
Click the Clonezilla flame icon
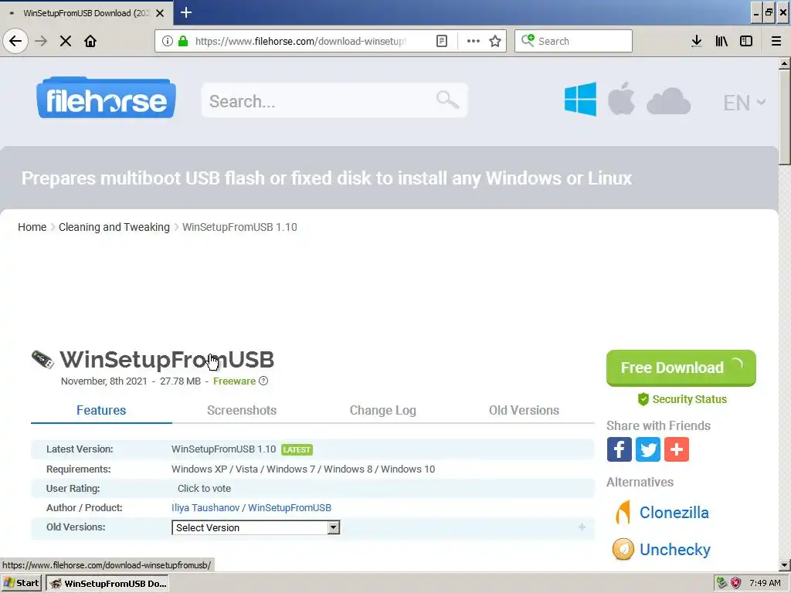(623, 513)
